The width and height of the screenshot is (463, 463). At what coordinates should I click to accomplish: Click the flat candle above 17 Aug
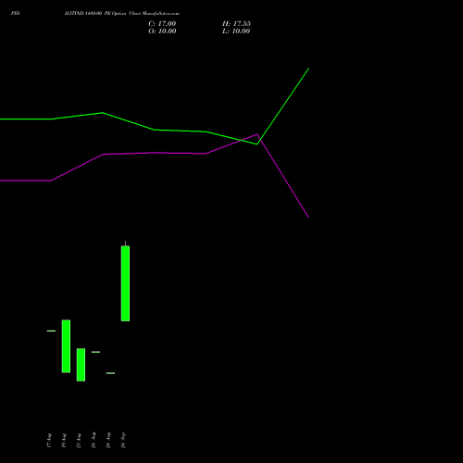[51, 331]
